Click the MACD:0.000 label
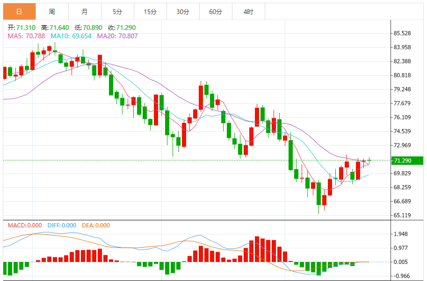The image size is (427, 281). (25, 225)
